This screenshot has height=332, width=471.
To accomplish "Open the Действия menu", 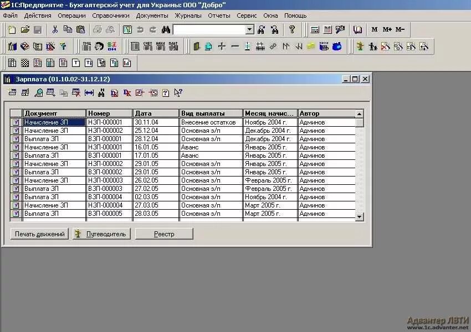I will [38, 15].
